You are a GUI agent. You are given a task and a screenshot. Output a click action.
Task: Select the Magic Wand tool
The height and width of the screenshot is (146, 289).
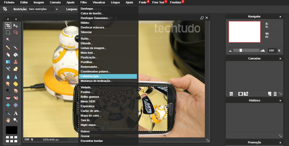(x=8, y=40)
